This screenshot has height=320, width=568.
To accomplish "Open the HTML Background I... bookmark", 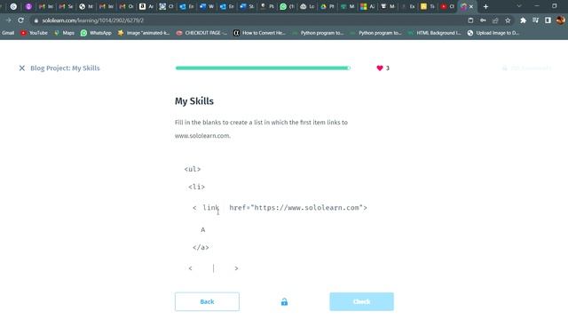I will click(434, 33).
